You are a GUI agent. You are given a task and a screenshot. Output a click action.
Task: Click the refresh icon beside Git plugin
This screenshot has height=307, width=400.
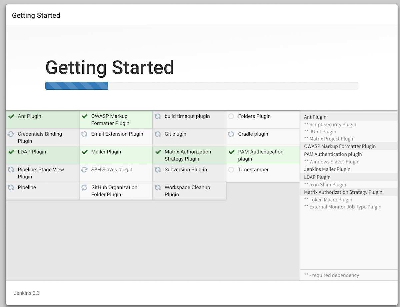[x=158, y=134]
